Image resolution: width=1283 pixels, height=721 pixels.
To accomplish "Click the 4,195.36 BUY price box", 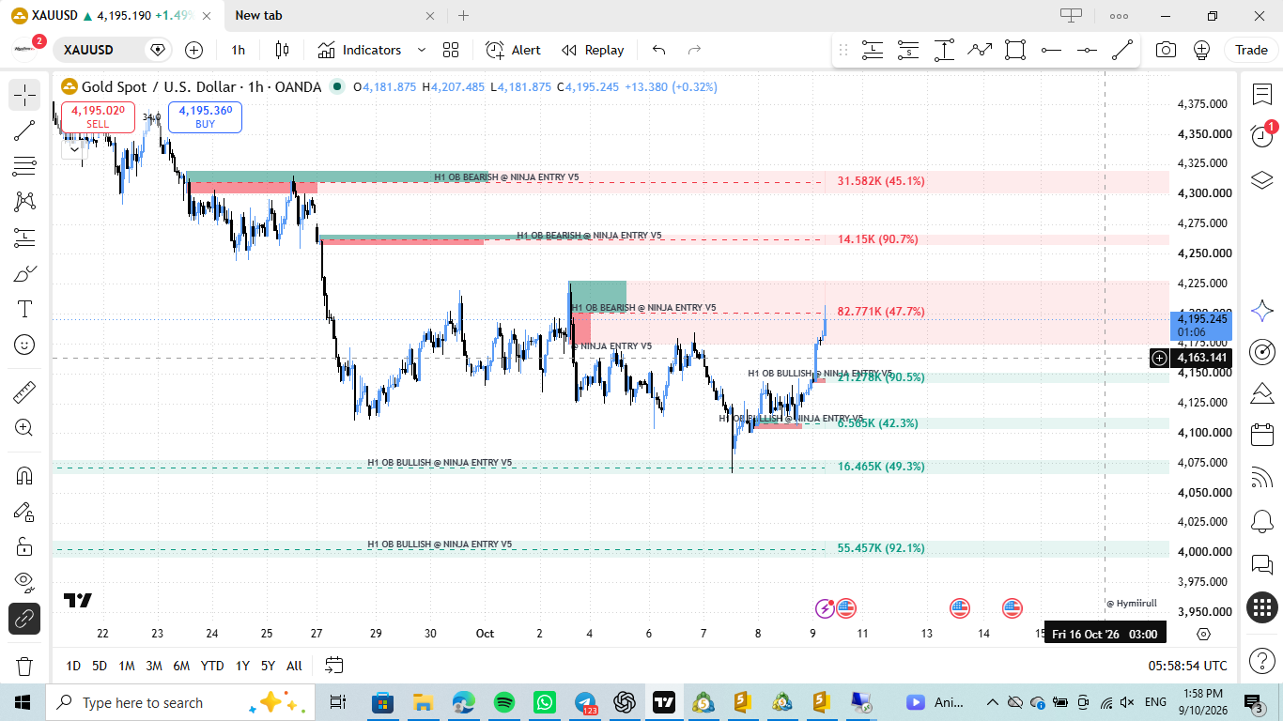I will tap(205, 116).
